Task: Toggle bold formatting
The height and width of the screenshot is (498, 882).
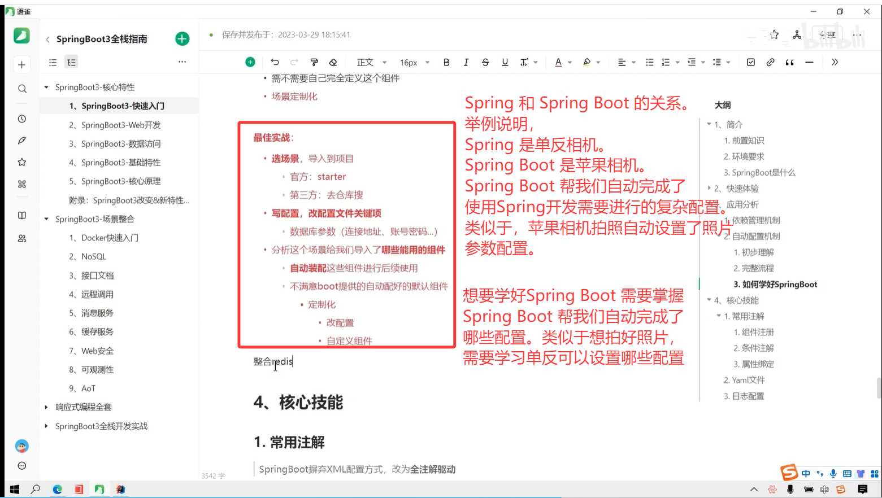Action: [446, 62]
